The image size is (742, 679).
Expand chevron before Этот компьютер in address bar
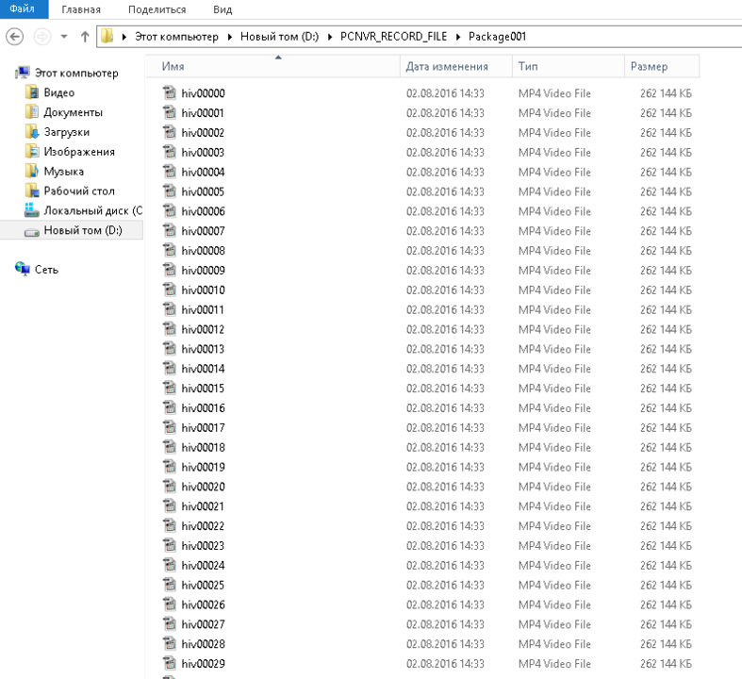[x=124, y=37]
